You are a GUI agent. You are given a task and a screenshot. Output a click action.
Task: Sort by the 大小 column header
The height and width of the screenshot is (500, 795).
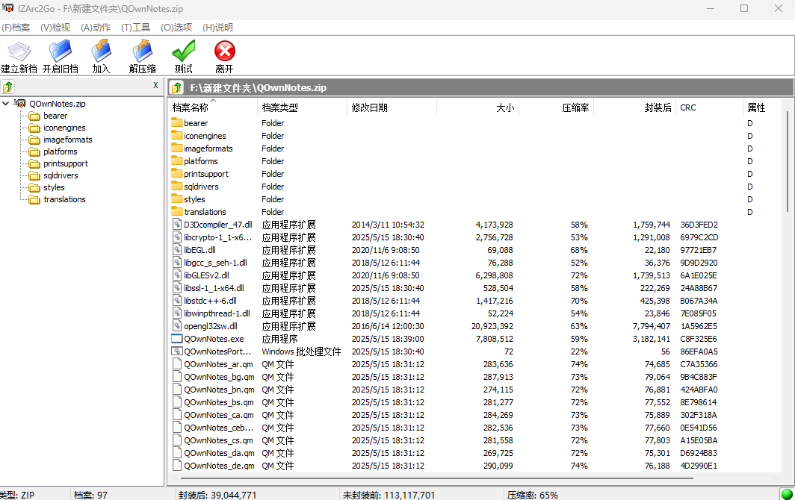477,107
